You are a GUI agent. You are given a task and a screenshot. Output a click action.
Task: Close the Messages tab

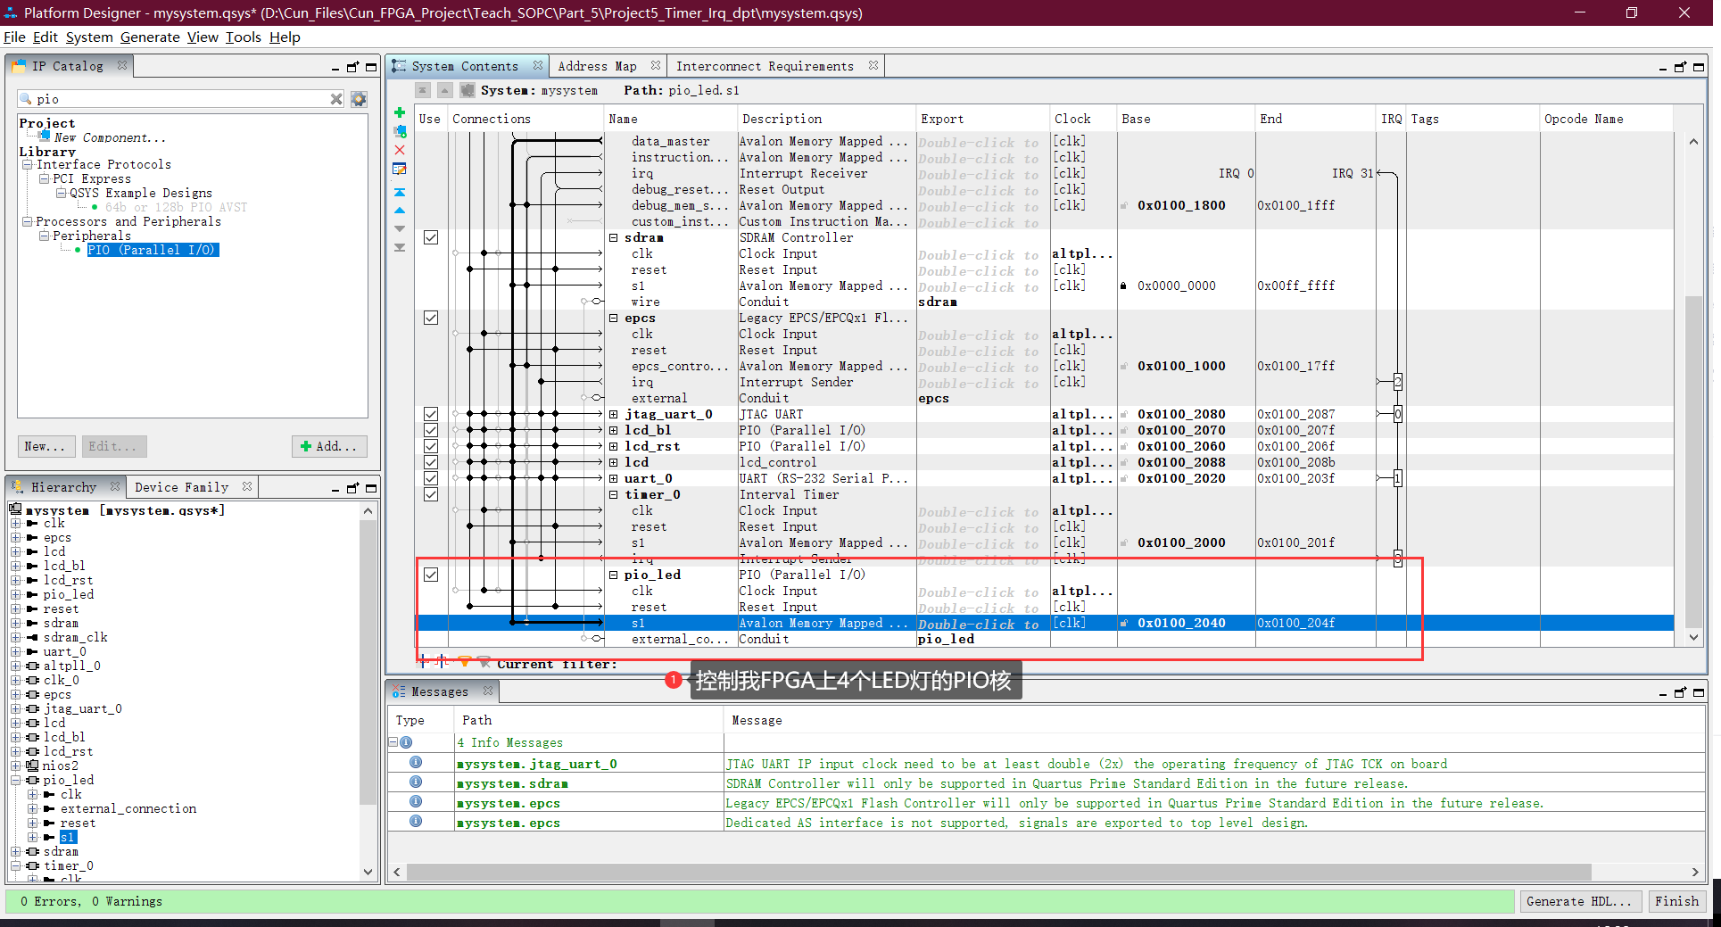488,691
